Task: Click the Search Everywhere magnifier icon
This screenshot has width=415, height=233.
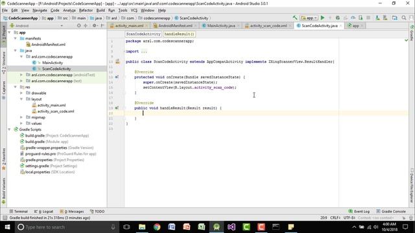Action: point(404,17)
